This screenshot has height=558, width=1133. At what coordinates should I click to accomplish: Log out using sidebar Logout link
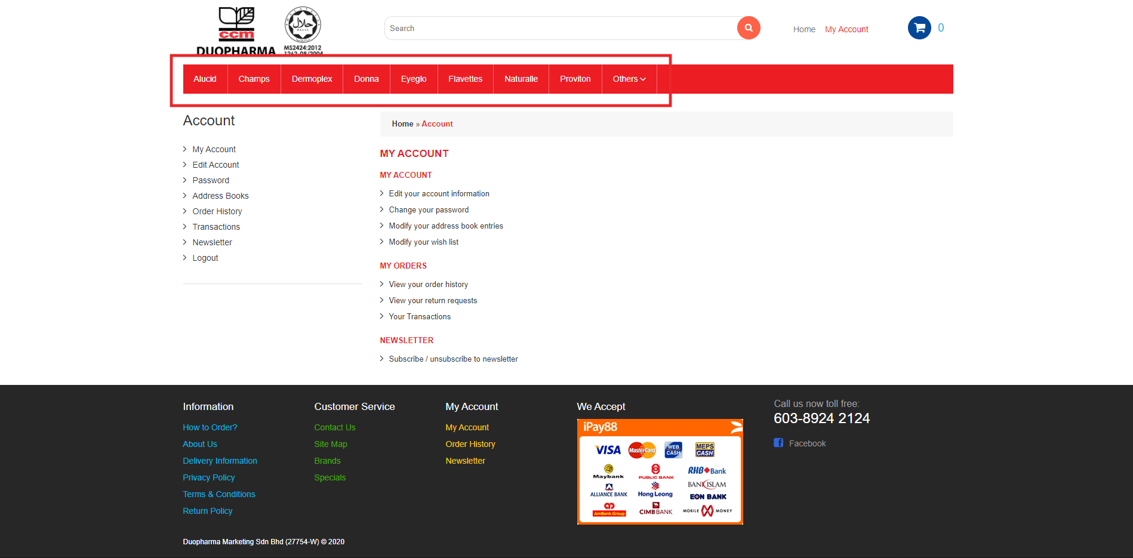coord(205,258)
